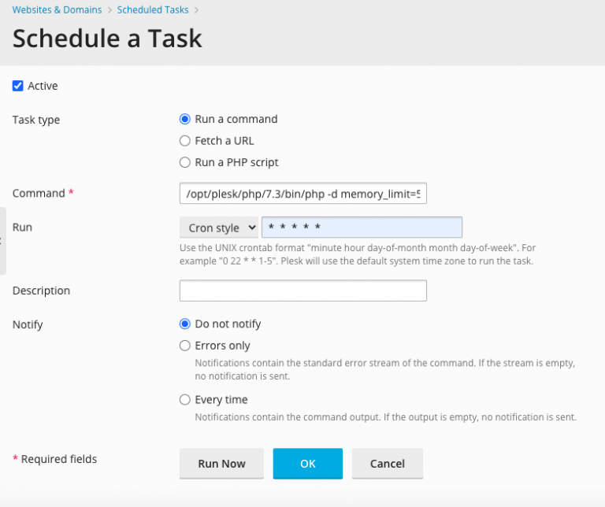This screenshot has height=507, width=605.
Task: Open the Websites & Domains breadcrumb link
Action: coord(57,10)
